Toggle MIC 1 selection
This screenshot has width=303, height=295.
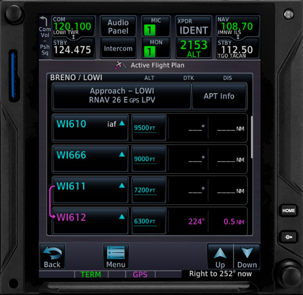(x=156, y=26)
